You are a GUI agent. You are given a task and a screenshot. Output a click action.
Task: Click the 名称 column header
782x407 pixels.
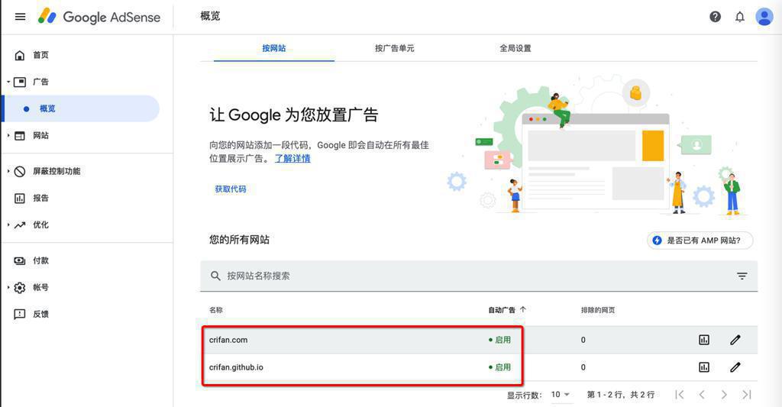click(x=216, y=310)
